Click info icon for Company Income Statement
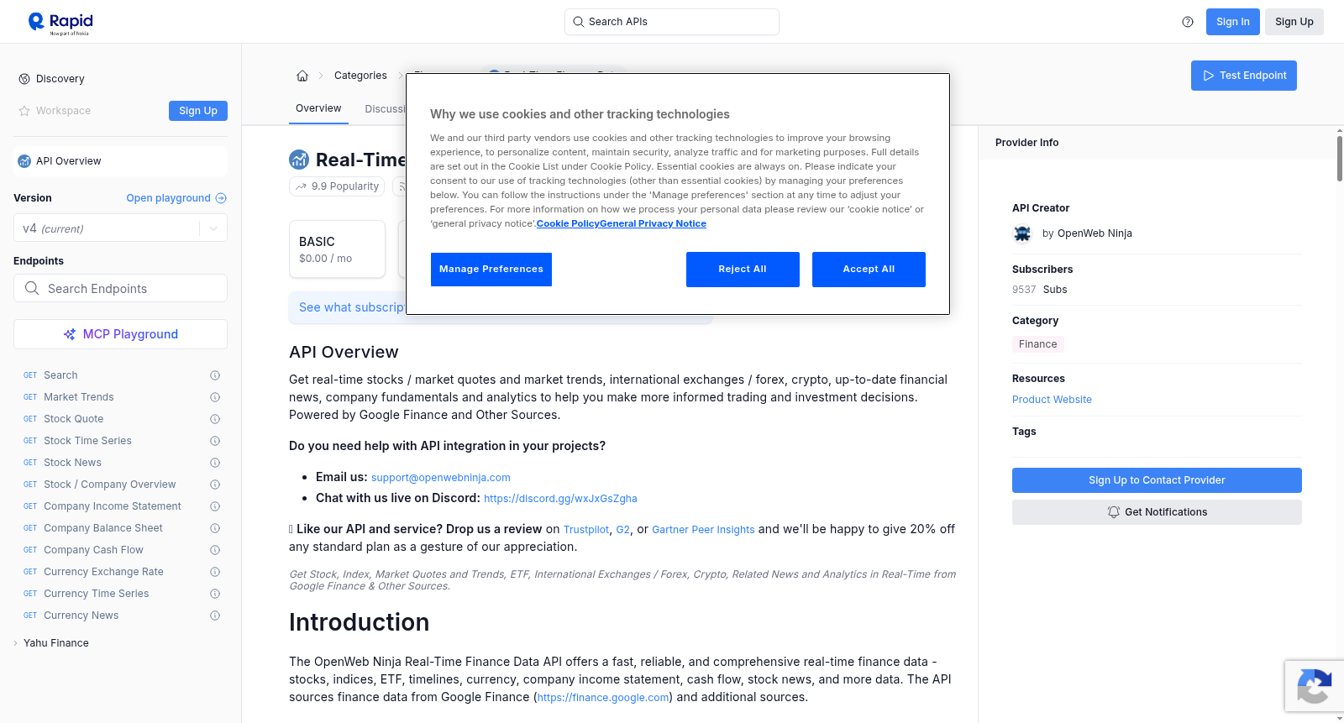The height and width of the screenshot is (723, 1344). pos(215,506)
